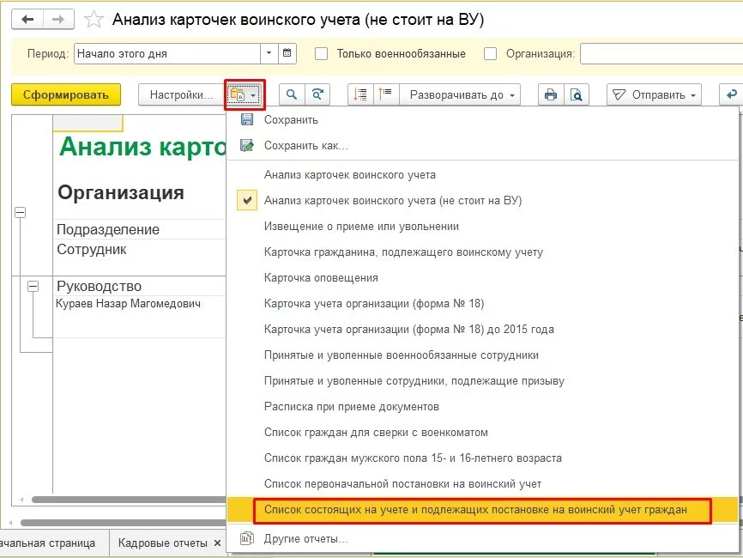The height and width of the screenshot is (558, 743).
Task: Switch to Кадровые отчеты tab
Action: pyautogui.click(x=162, y=543)
